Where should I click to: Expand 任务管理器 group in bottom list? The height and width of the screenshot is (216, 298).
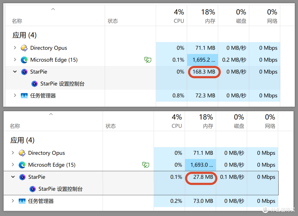[13, 201]
